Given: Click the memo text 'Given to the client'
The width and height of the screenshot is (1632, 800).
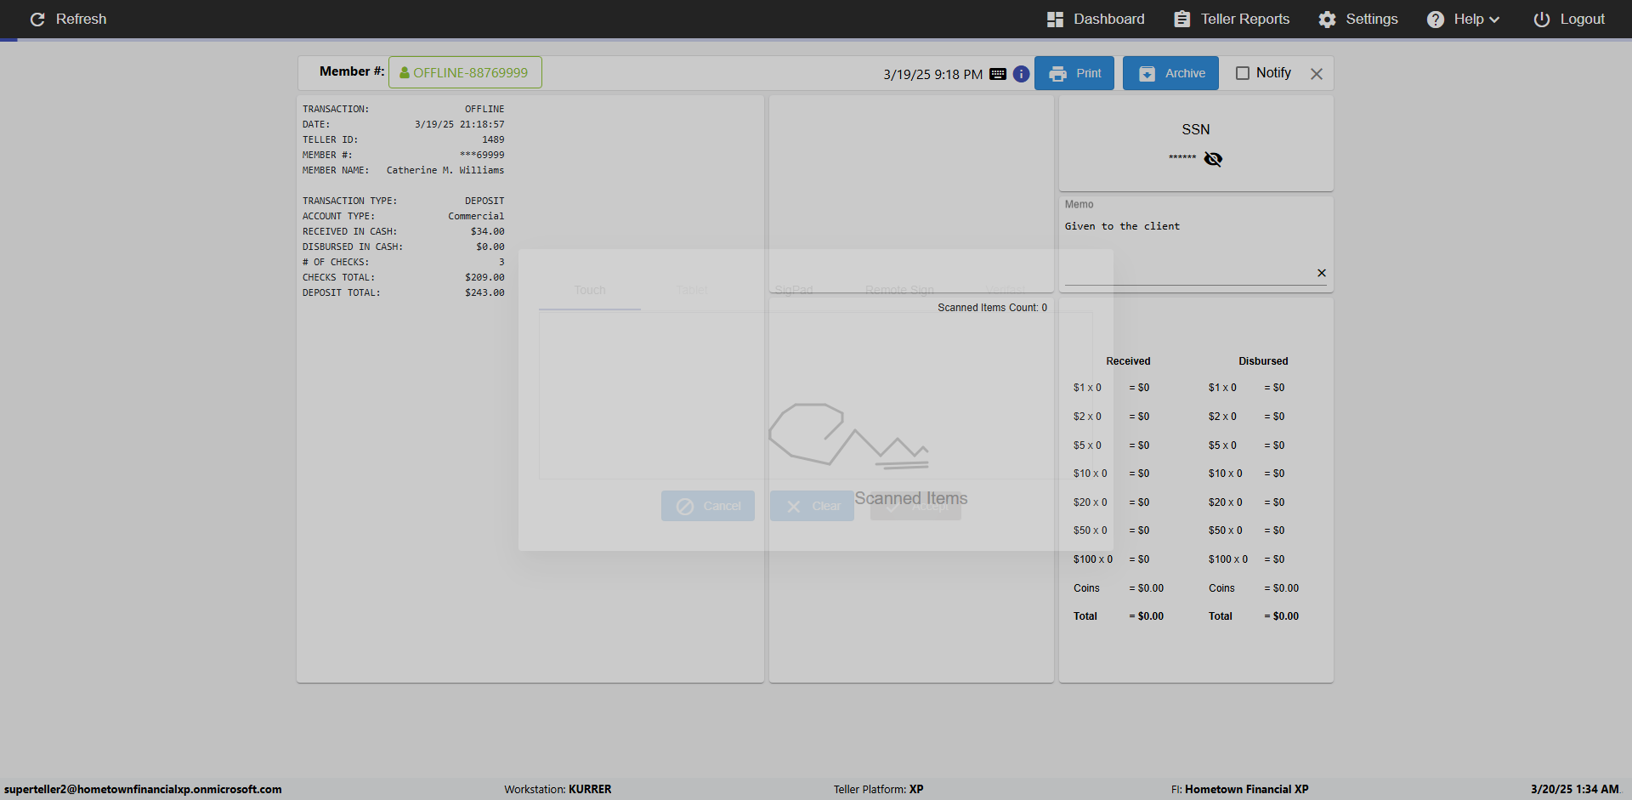Looking at the screenshot, I should (1122, 226).
